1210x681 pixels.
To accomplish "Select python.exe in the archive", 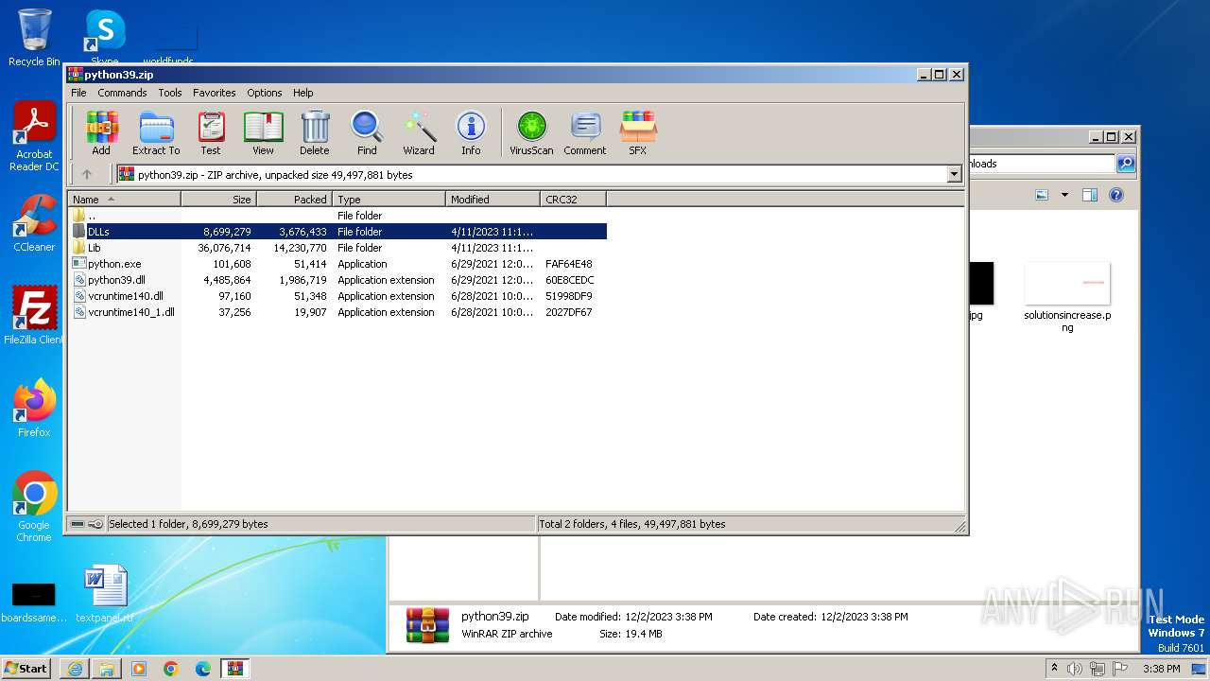I will (x=337, y=264).
